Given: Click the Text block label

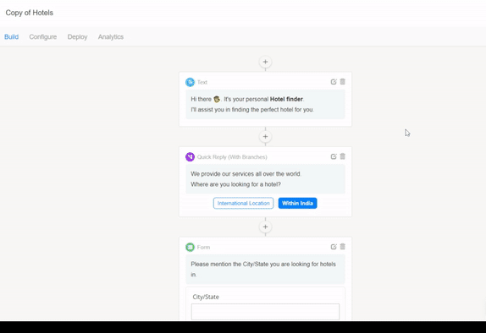Looking at the screenshot, I should 202,82.
